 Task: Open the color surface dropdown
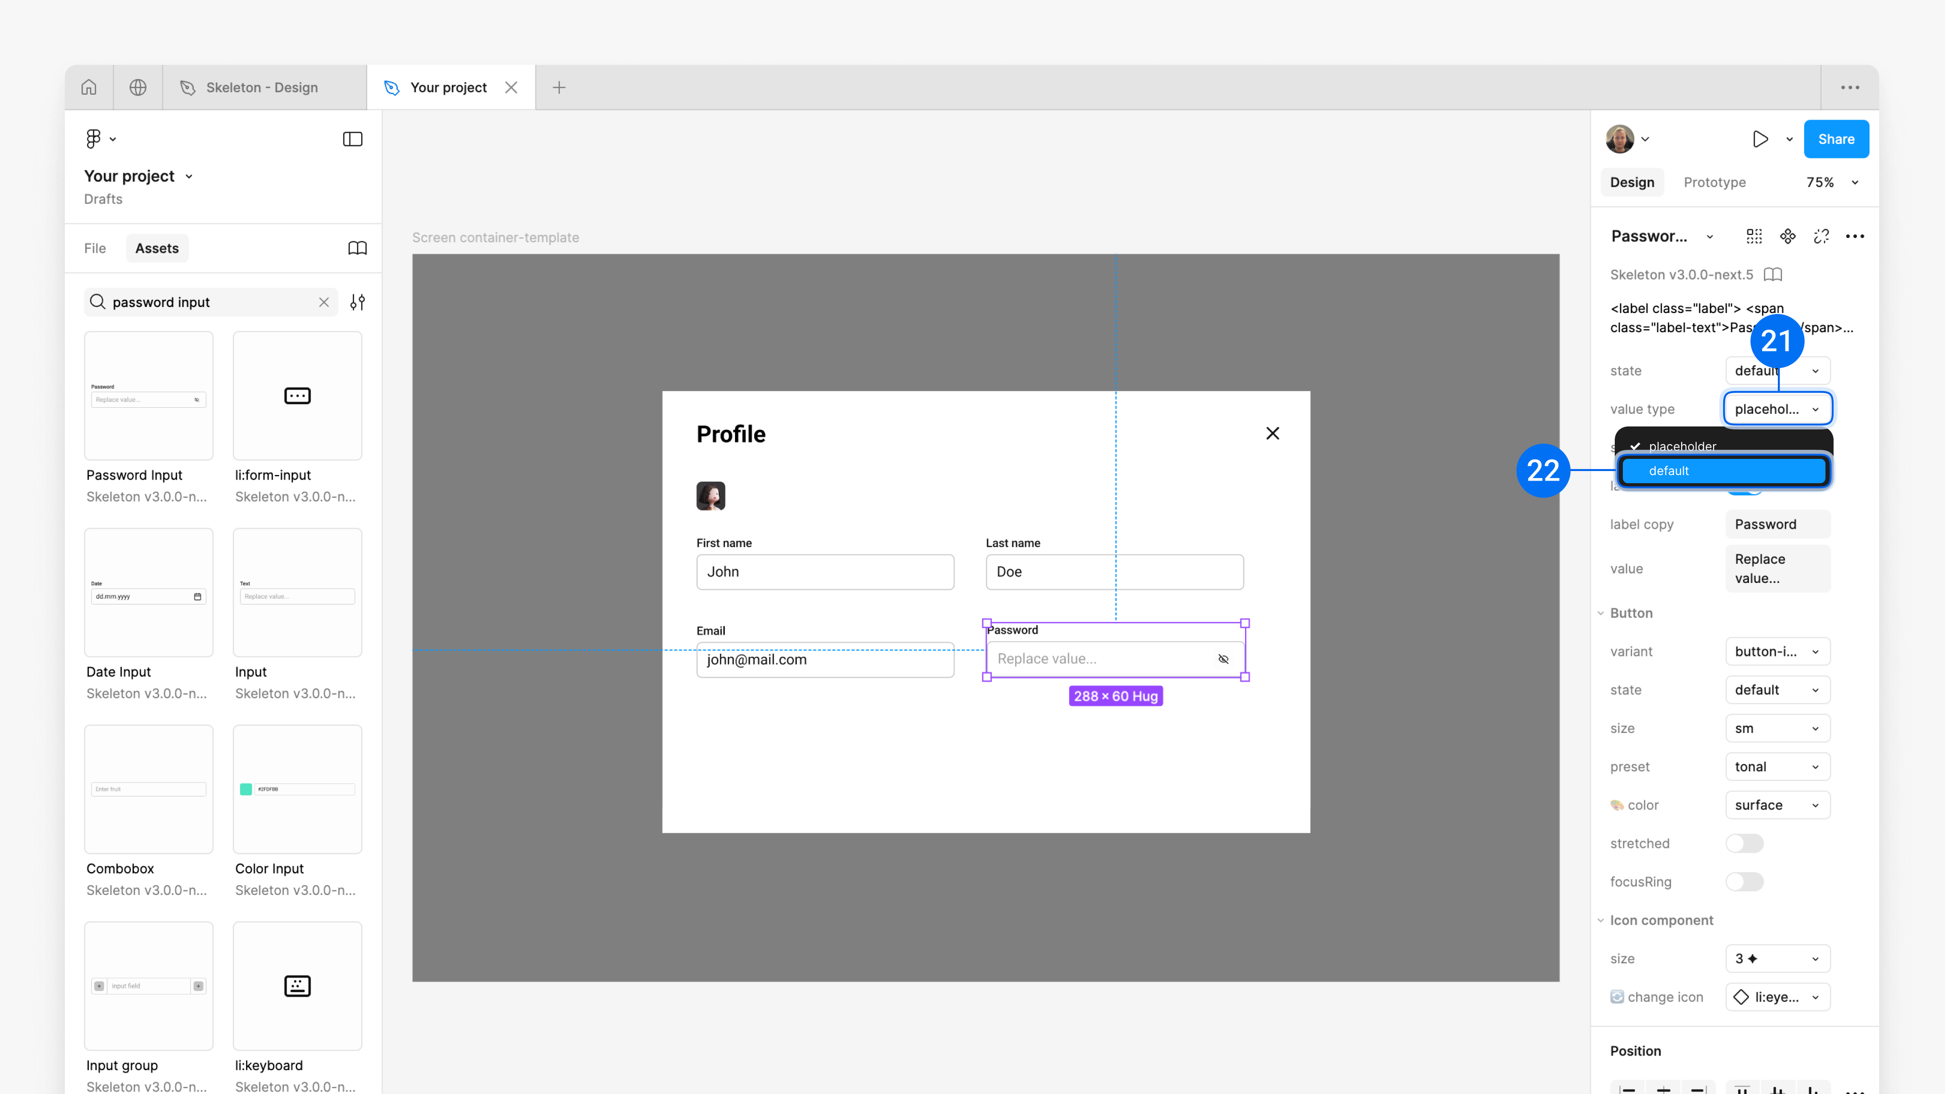tap(1777, 805)
